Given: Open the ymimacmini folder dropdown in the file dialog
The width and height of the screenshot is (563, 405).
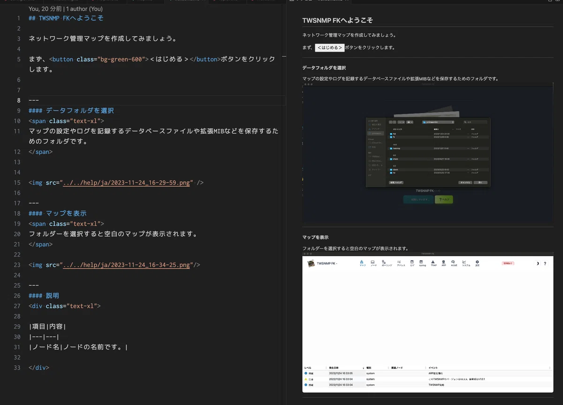Looking at the screenshot, I should click(x=438, y=122).
